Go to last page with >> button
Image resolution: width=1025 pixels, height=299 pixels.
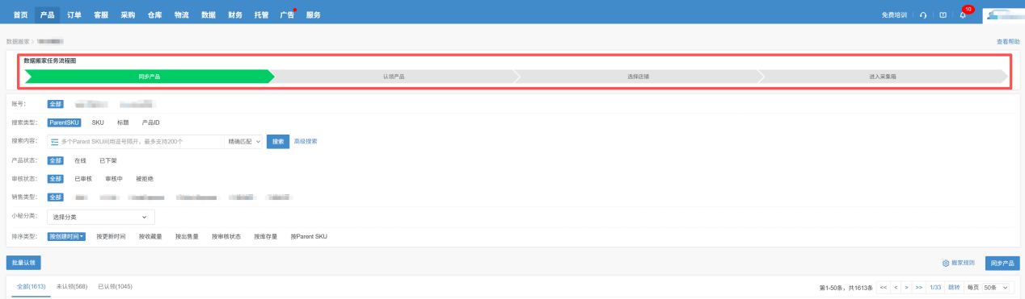coord(919,287)
